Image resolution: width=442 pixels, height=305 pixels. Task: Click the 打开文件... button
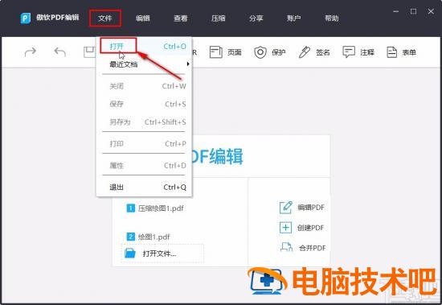click(162, 253)
